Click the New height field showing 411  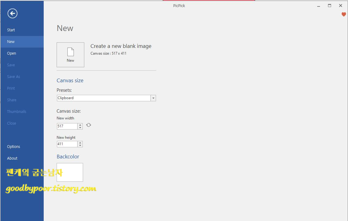pos(67,144)
